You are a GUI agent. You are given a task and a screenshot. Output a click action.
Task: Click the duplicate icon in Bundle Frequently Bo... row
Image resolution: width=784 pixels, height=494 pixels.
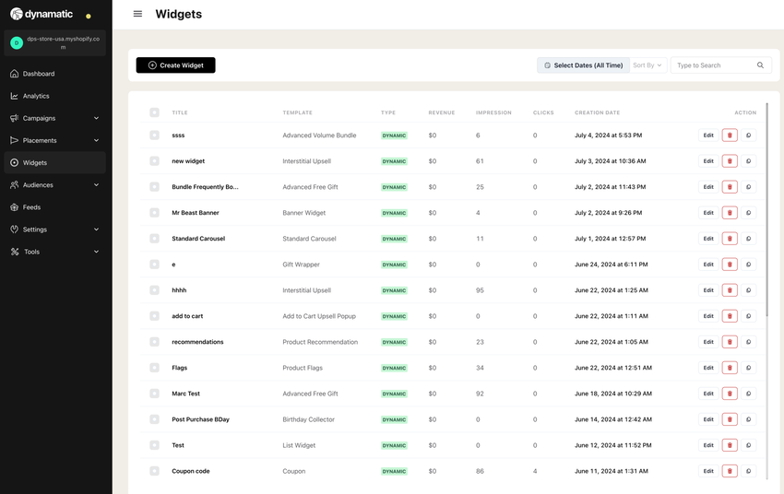click(749, 187)
